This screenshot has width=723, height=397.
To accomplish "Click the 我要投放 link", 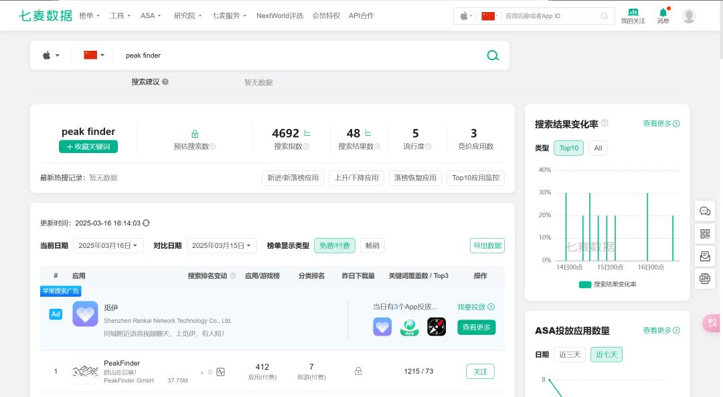I will pyautogui.click(x=476, y=307).
